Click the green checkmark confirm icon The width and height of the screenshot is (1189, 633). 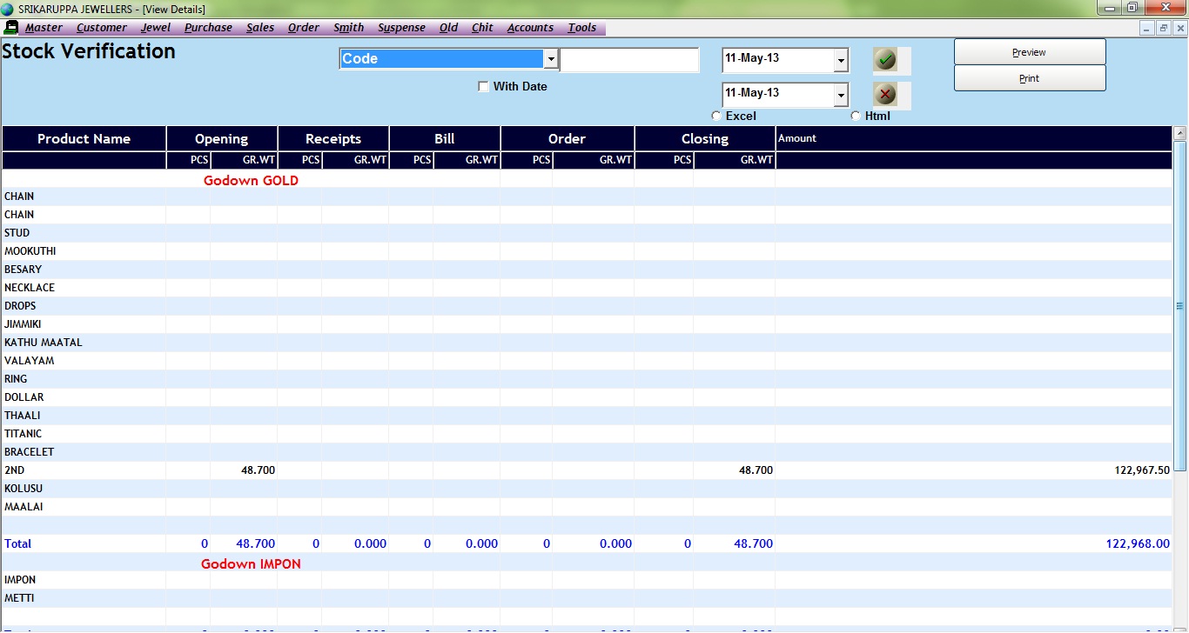coord(885,60)
